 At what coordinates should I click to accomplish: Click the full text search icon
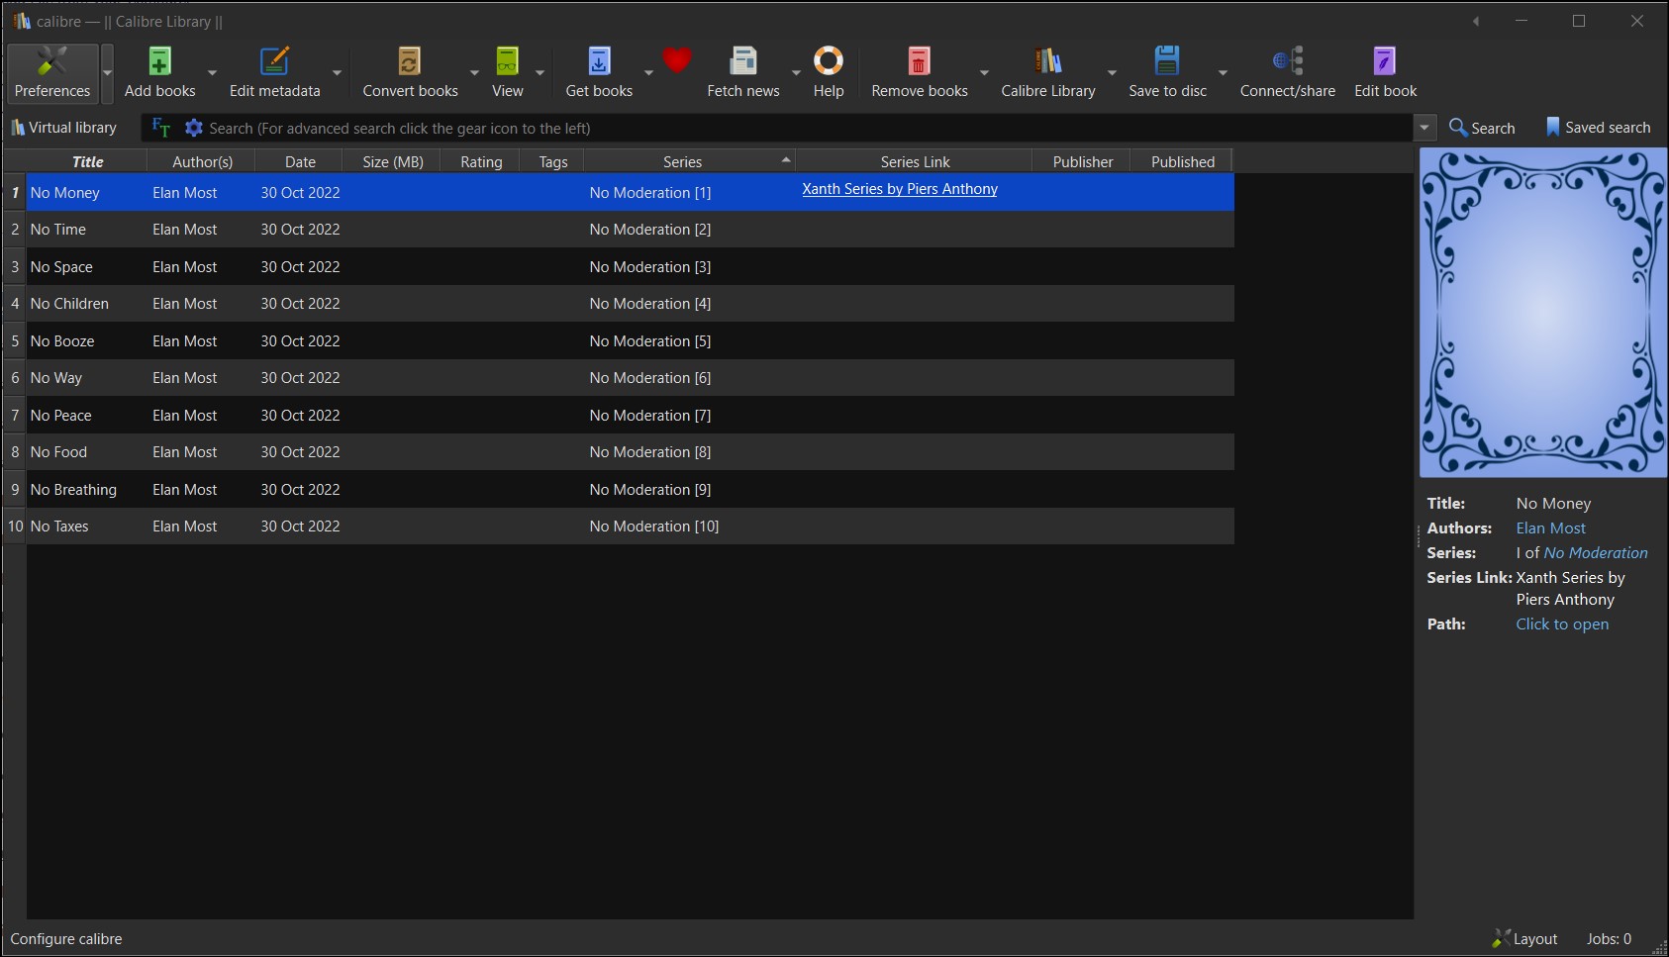coord(161,128)
